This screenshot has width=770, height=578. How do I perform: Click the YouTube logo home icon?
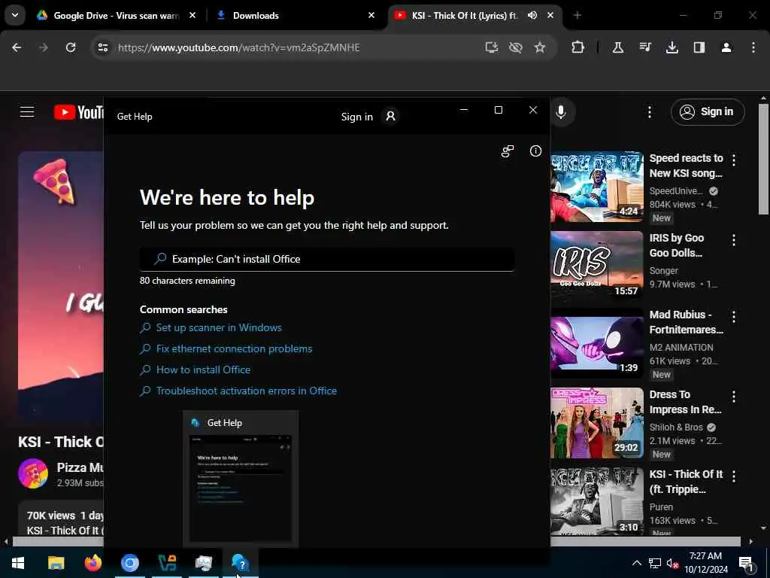coord(78,112)
